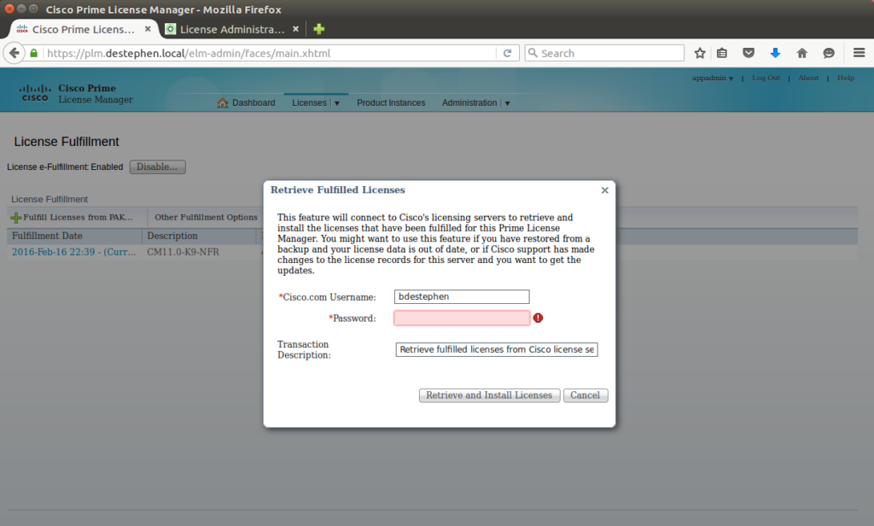
Task: Open the downloads arrow icon
Action: point(775,54)
